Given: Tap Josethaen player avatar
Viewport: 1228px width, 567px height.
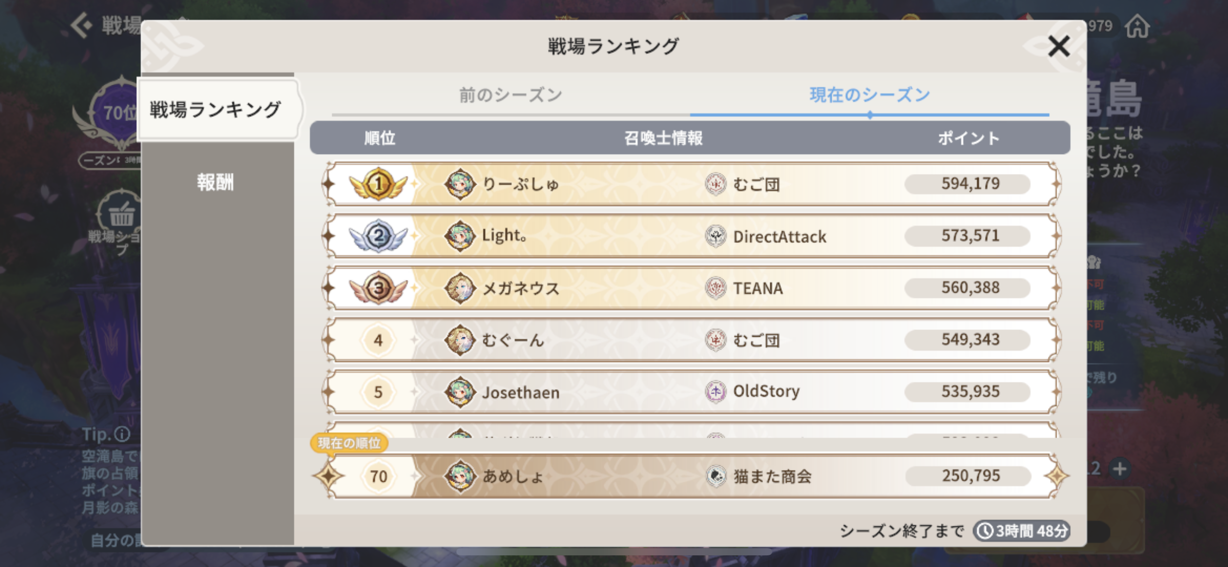Looking at the screenshot, I should 459,392.
